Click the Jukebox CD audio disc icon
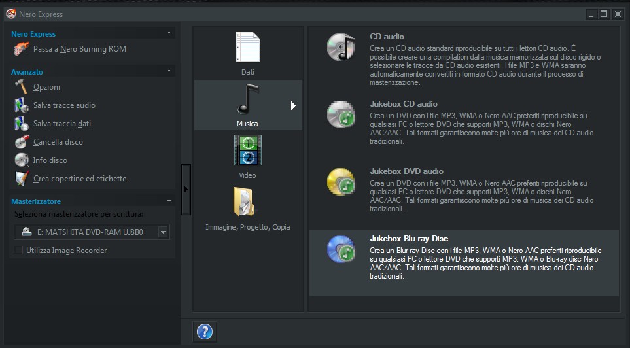The width and height of the screenshot is (630, 348). click(x=341, y=114)
